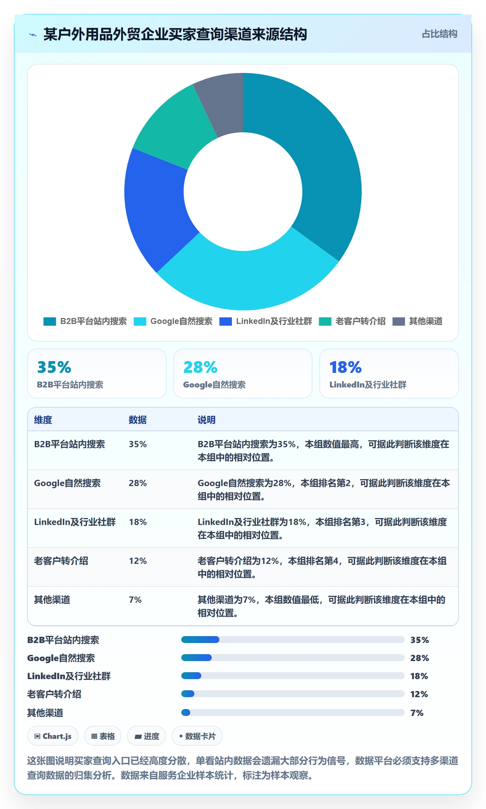Select the 28% Google自然搜索 card
The width and height of the screenshot is (486, 809).
[x=243, y=374]
